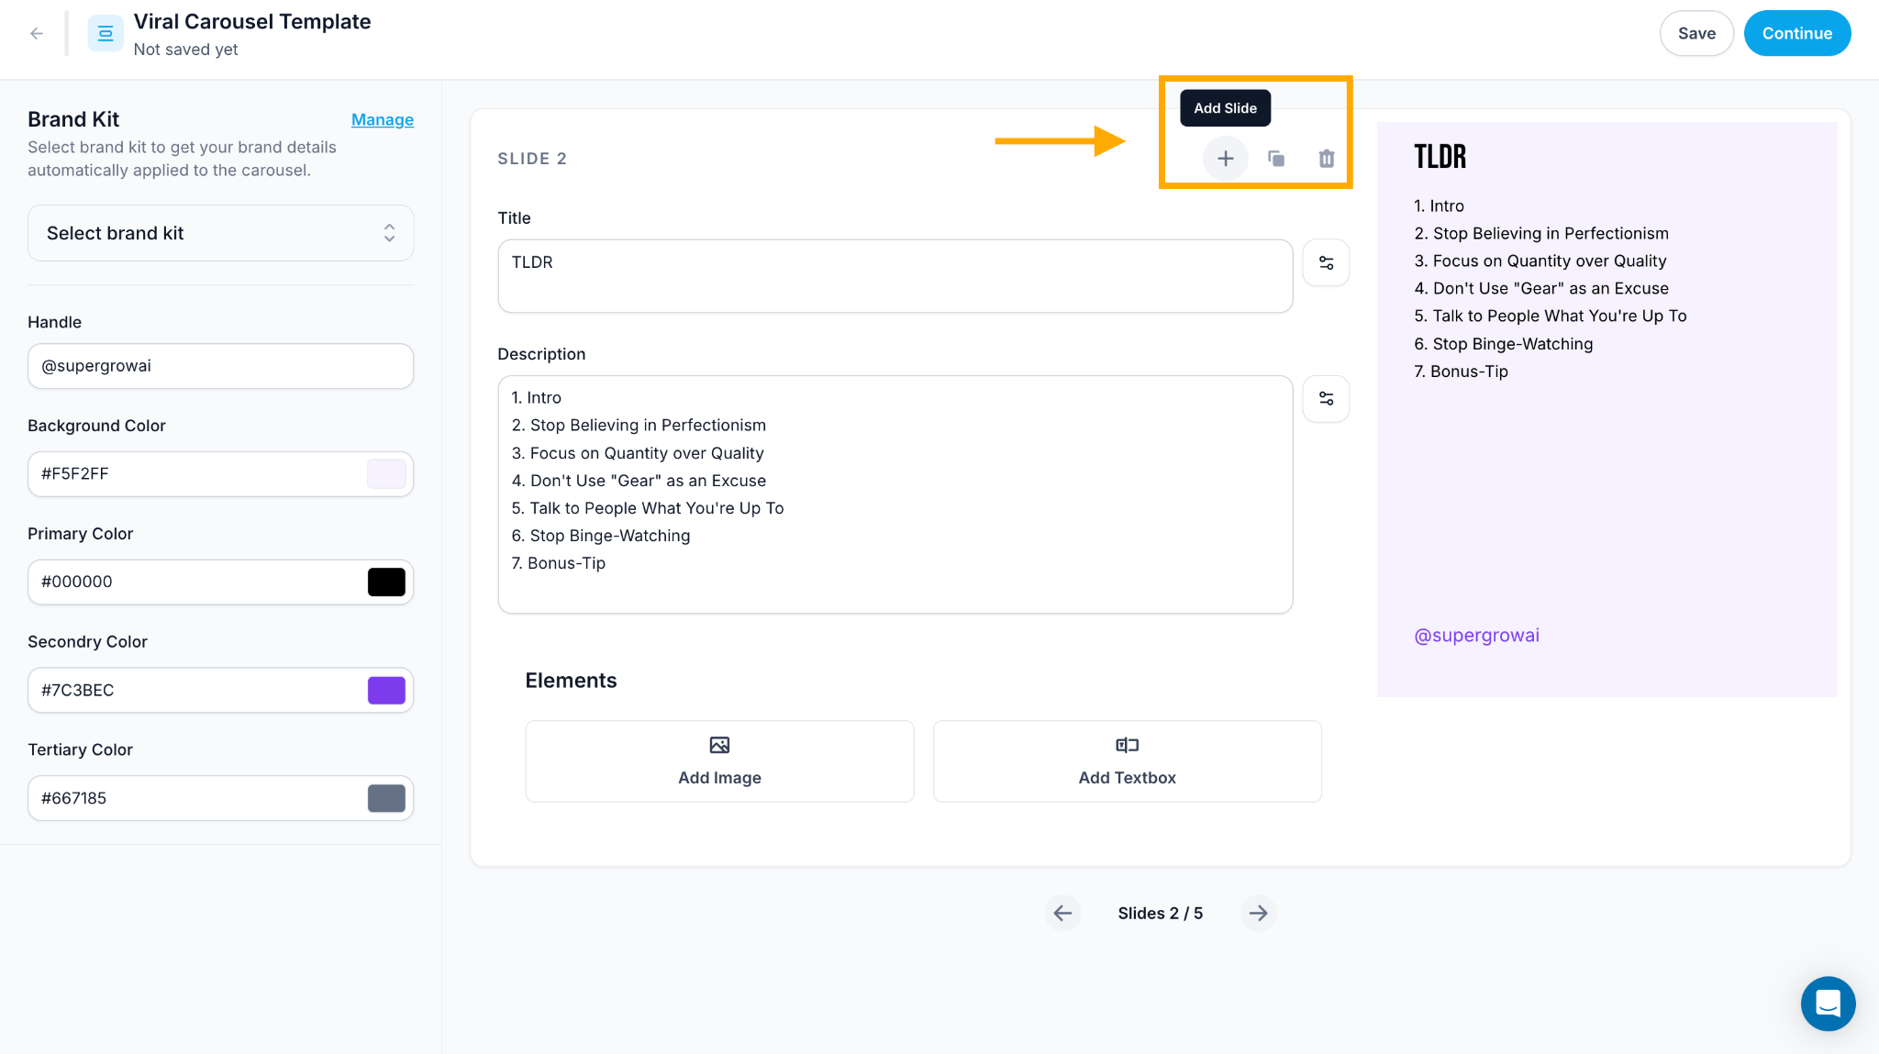Click the Manage brand kit link
Image resolution: width=1879 pixels, height=1054 pixels.
click(383, 120)
